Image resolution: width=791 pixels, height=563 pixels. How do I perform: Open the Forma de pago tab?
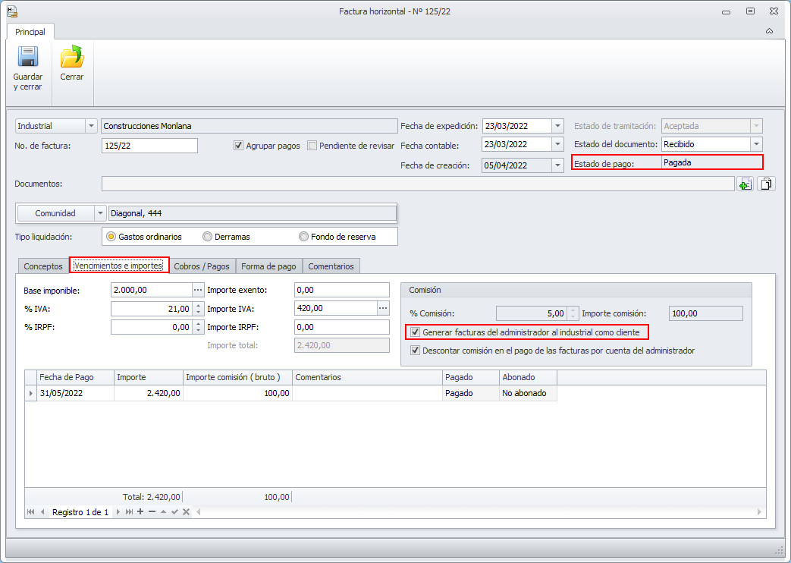(268, 266)
